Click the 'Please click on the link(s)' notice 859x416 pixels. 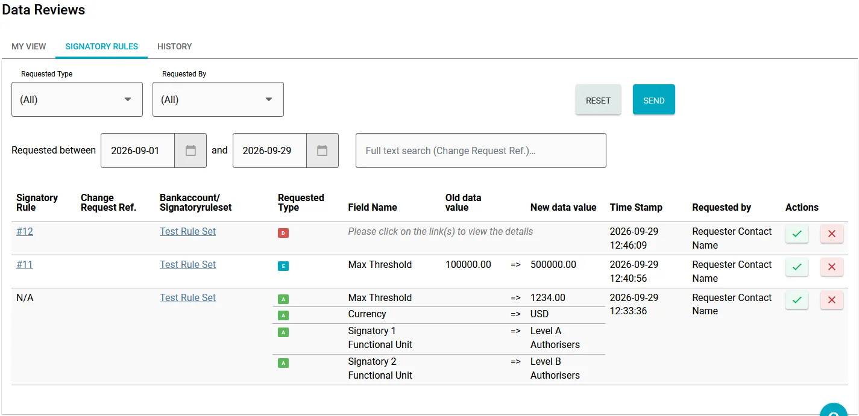pos(441,232)
